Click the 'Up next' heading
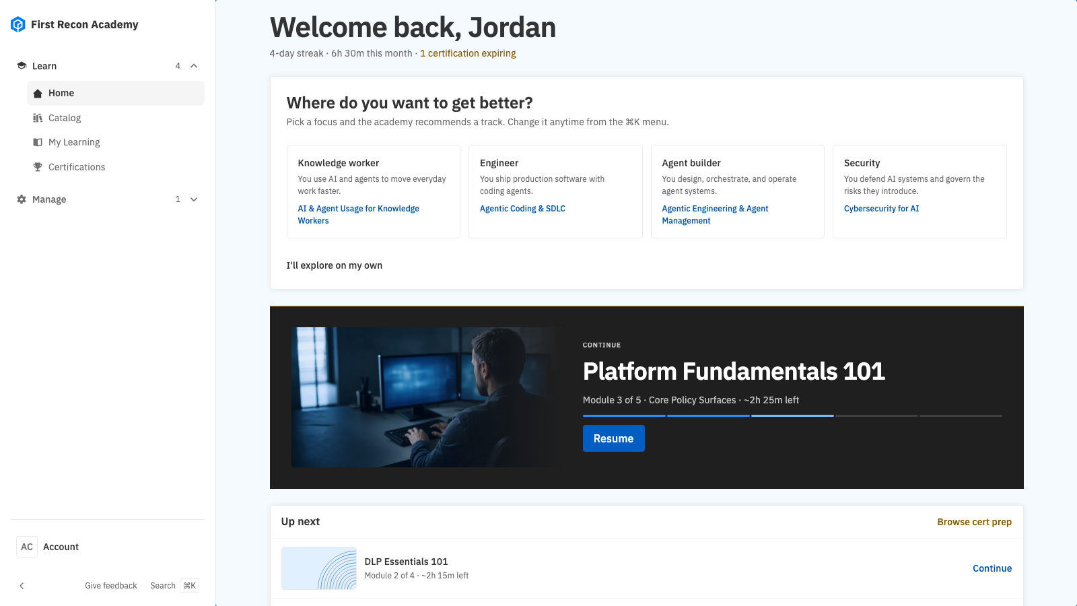Screen dimensions: 1077x606 (x=300, y=522)
